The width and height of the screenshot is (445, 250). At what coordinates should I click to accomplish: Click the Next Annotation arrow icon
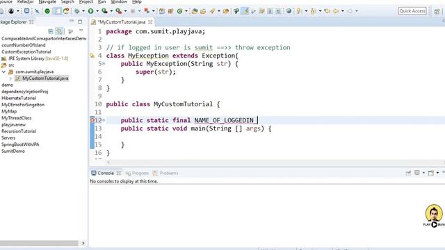click(299, 11)
